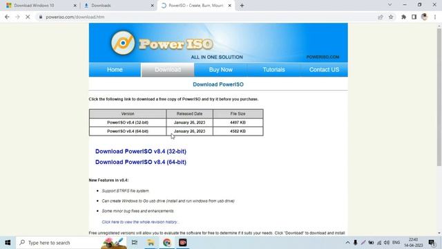Image resolution: width=442 pixels, height=249 pixels.
Task: Select the PowerISO - Create, Burn, Mount tab
Action: [196, 6]
